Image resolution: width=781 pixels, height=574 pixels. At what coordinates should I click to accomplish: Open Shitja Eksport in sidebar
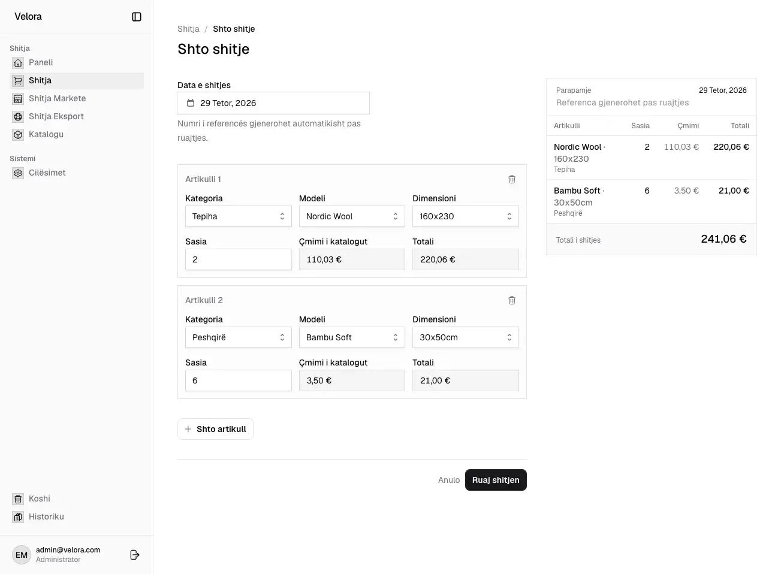[x=77, y=116]
